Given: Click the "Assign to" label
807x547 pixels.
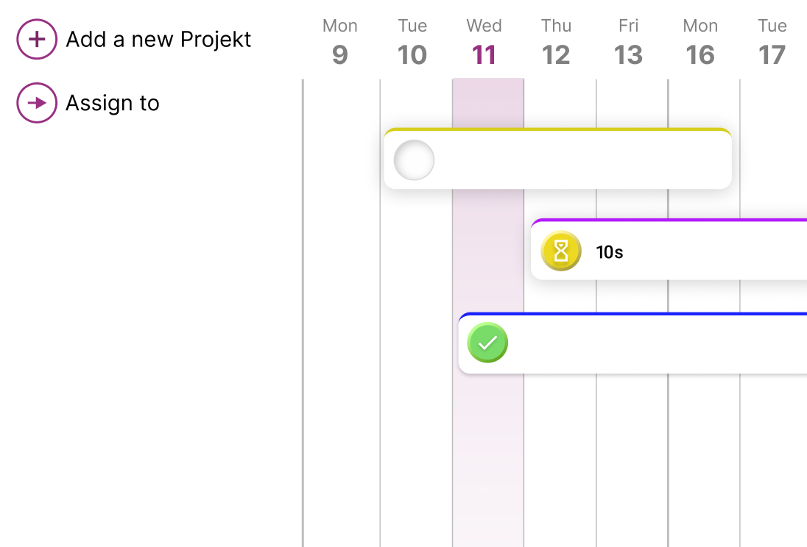Looking at the screenshot, I should [113, 103].
